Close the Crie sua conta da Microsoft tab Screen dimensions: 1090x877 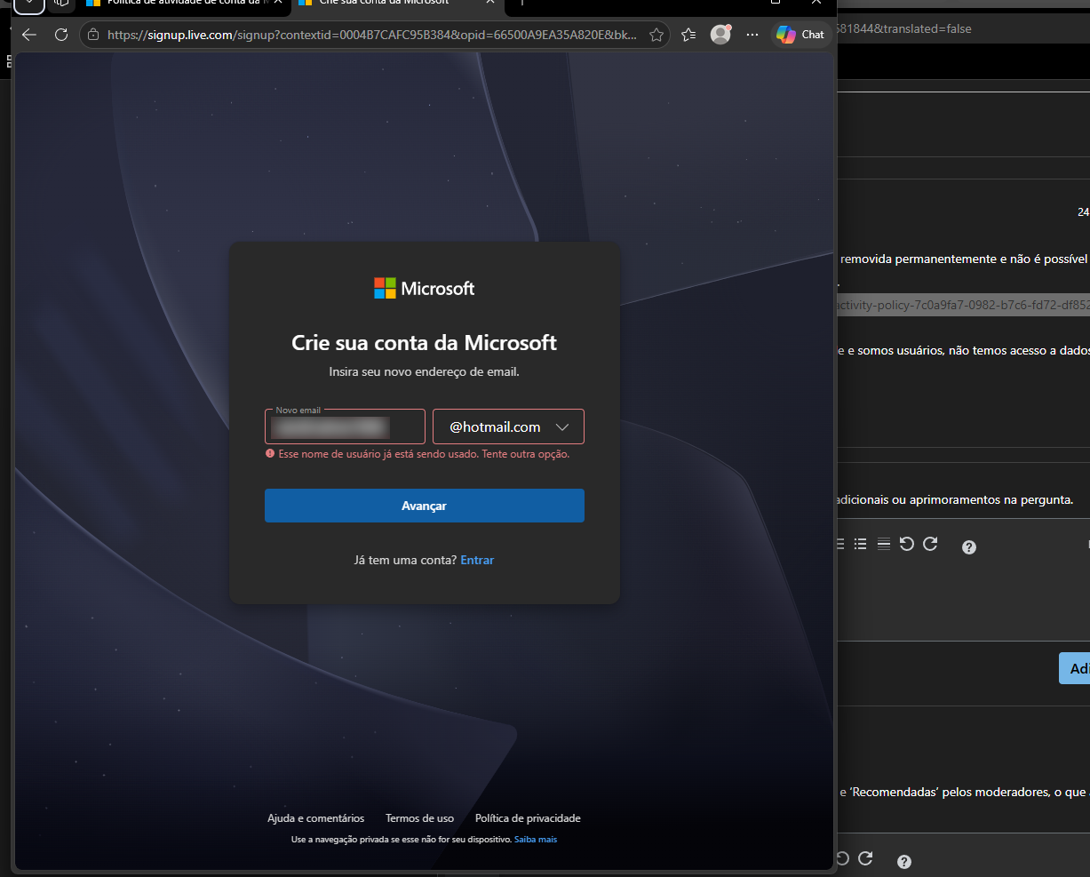[491, 2]
